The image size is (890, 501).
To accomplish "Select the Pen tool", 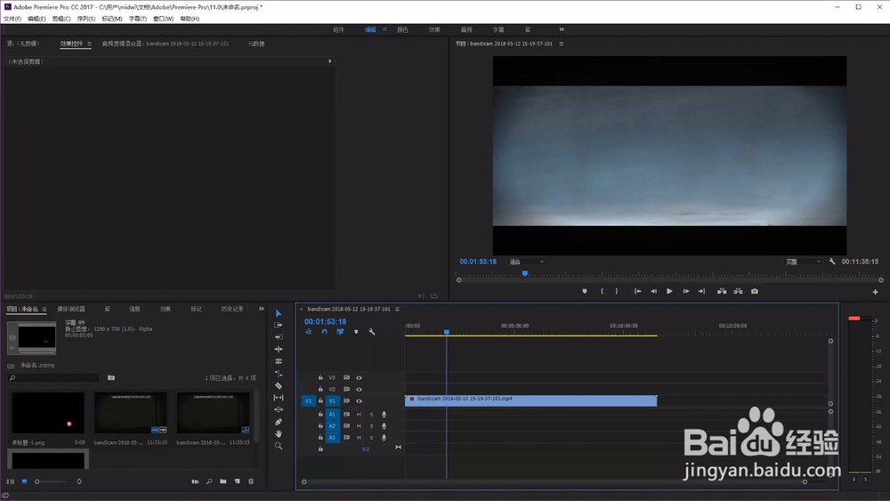I will coord(278,422).
